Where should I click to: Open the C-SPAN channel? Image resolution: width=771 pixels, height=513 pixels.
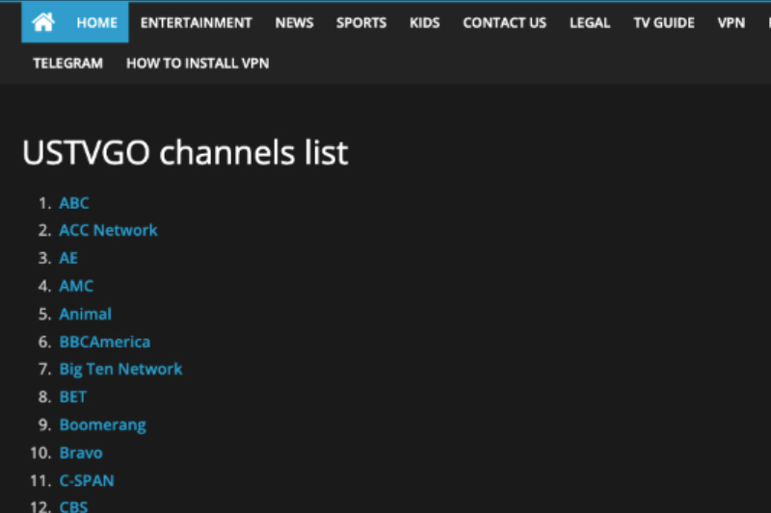pyautogui.click(x=87, y=480)
